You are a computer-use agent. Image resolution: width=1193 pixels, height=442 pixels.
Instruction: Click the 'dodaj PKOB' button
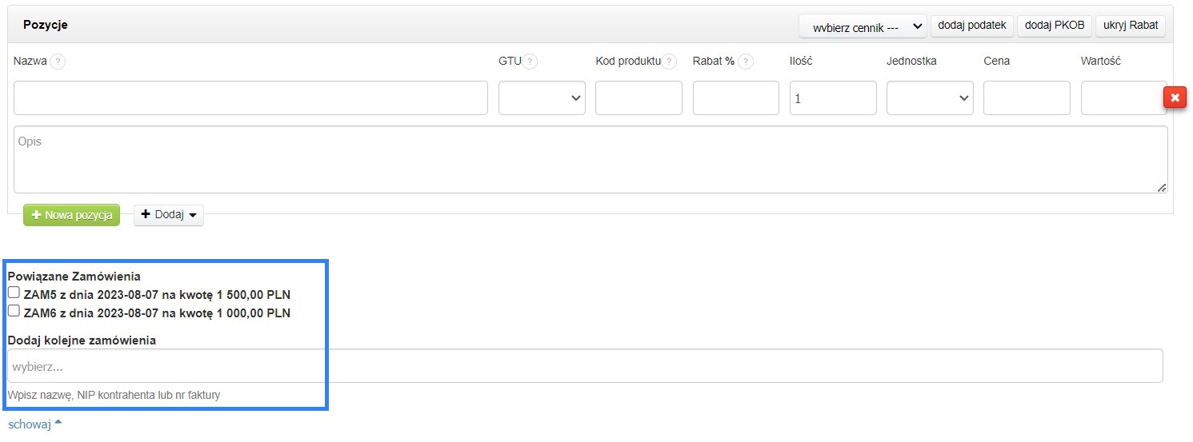pos(1055,26)
